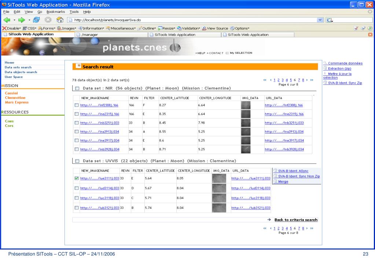375x259 pixels.
Task: Open the Mars Express mission link
Action: [17, 102]
